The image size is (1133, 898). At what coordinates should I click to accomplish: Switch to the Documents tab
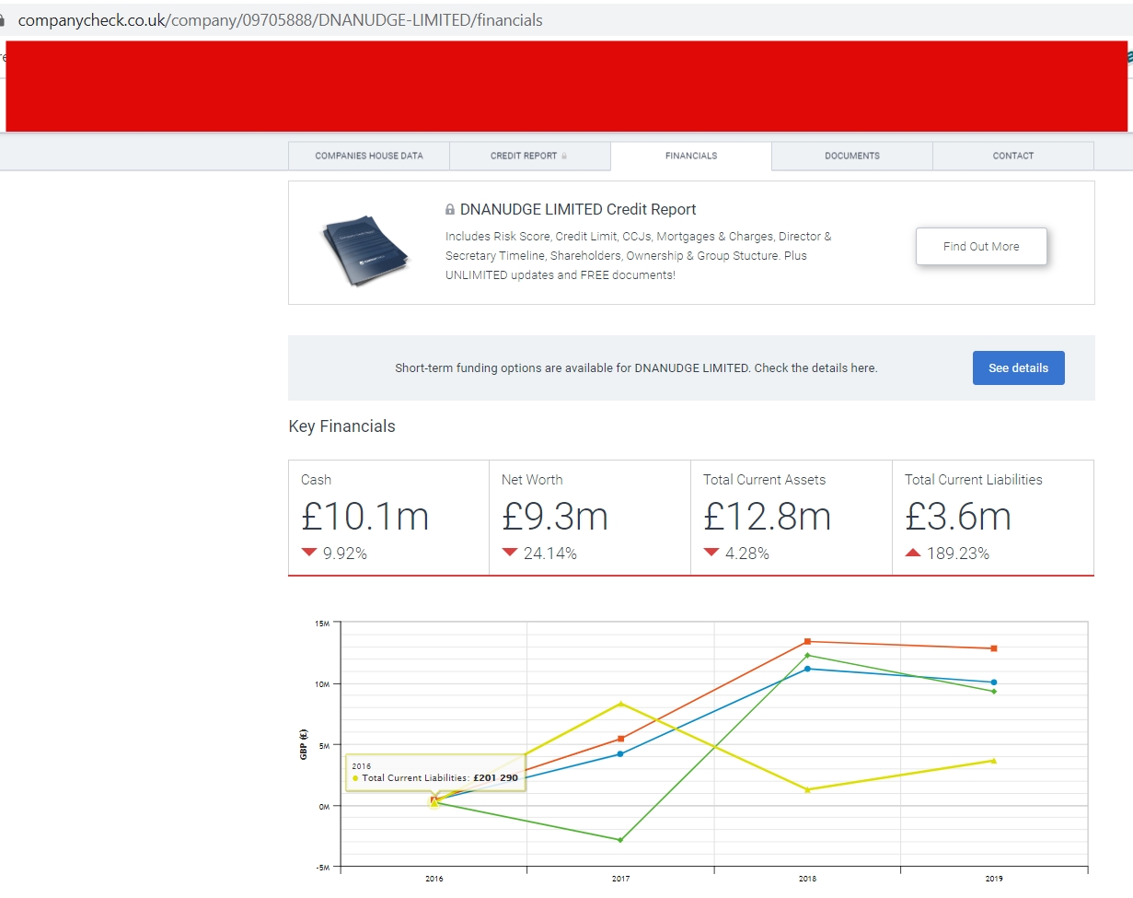click(x=851, y=156)
